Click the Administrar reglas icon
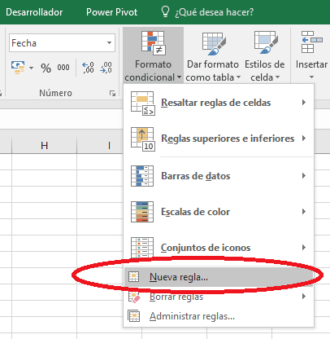Viewport: 330px width, 339px height. click(134, 316)
